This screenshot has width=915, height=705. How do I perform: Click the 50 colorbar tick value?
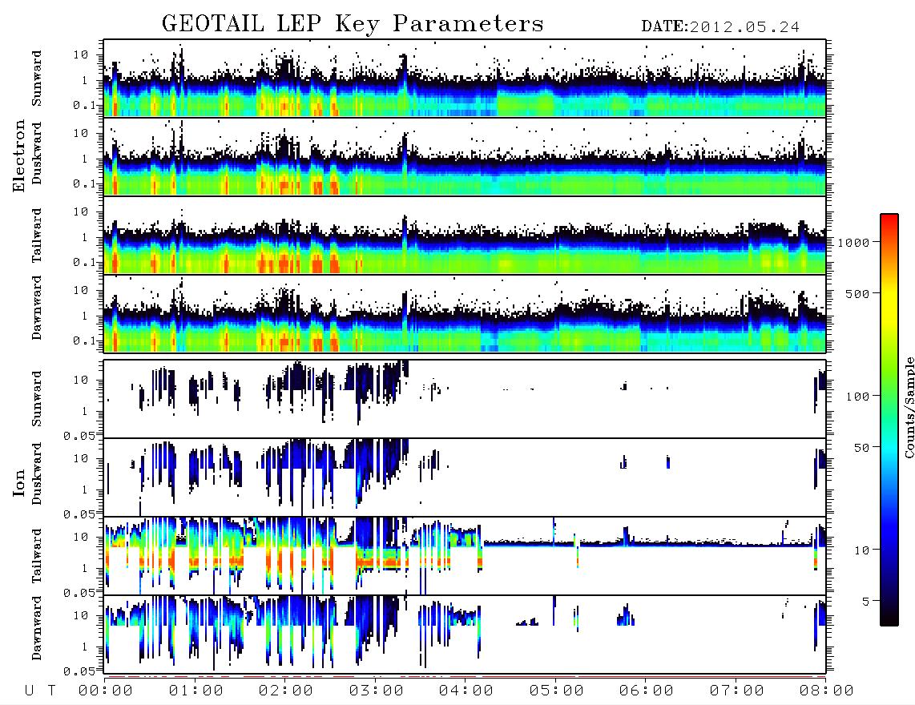(861, 448)
